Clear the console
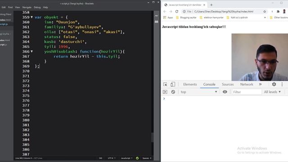 pyautogui.click(x=173, y=92)
